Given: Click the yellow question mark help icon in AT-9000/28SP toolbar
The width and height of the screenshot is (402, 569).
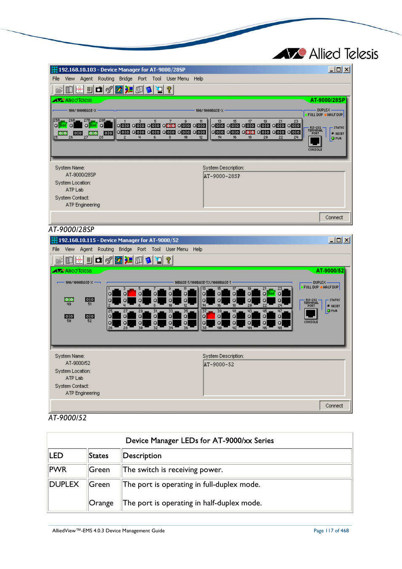Looking at the screenshot, I should pyautogui.click(x=169, y=90).
